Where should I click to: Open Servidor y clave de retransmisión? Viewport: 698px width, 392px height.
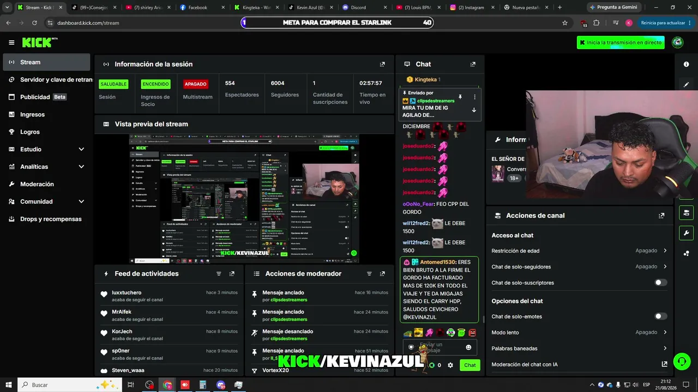46,79
